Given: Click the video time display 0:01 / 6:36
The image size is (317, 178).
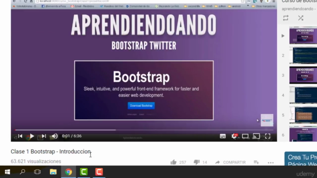Looking at the screenshot, I should [72, 136].
